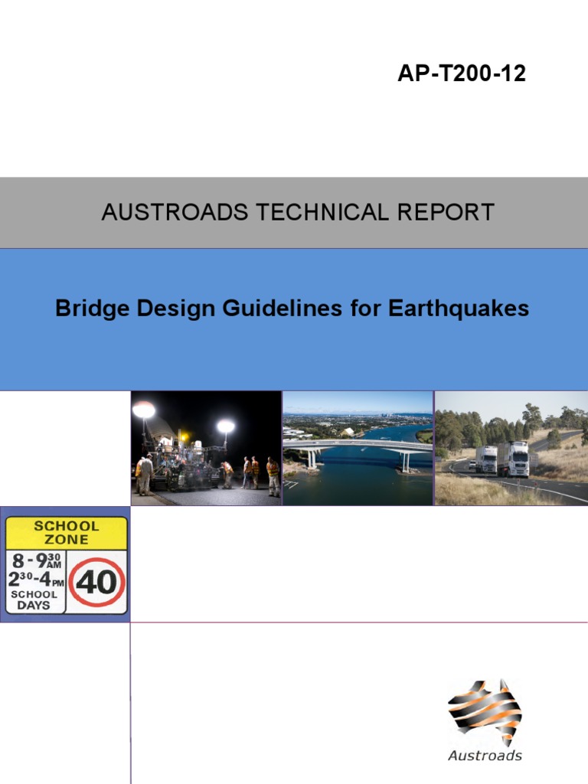Click the report number AP-T200-12
Image resolution: width=588 pixels, height=784 pixels.
[x=462, y=73]
